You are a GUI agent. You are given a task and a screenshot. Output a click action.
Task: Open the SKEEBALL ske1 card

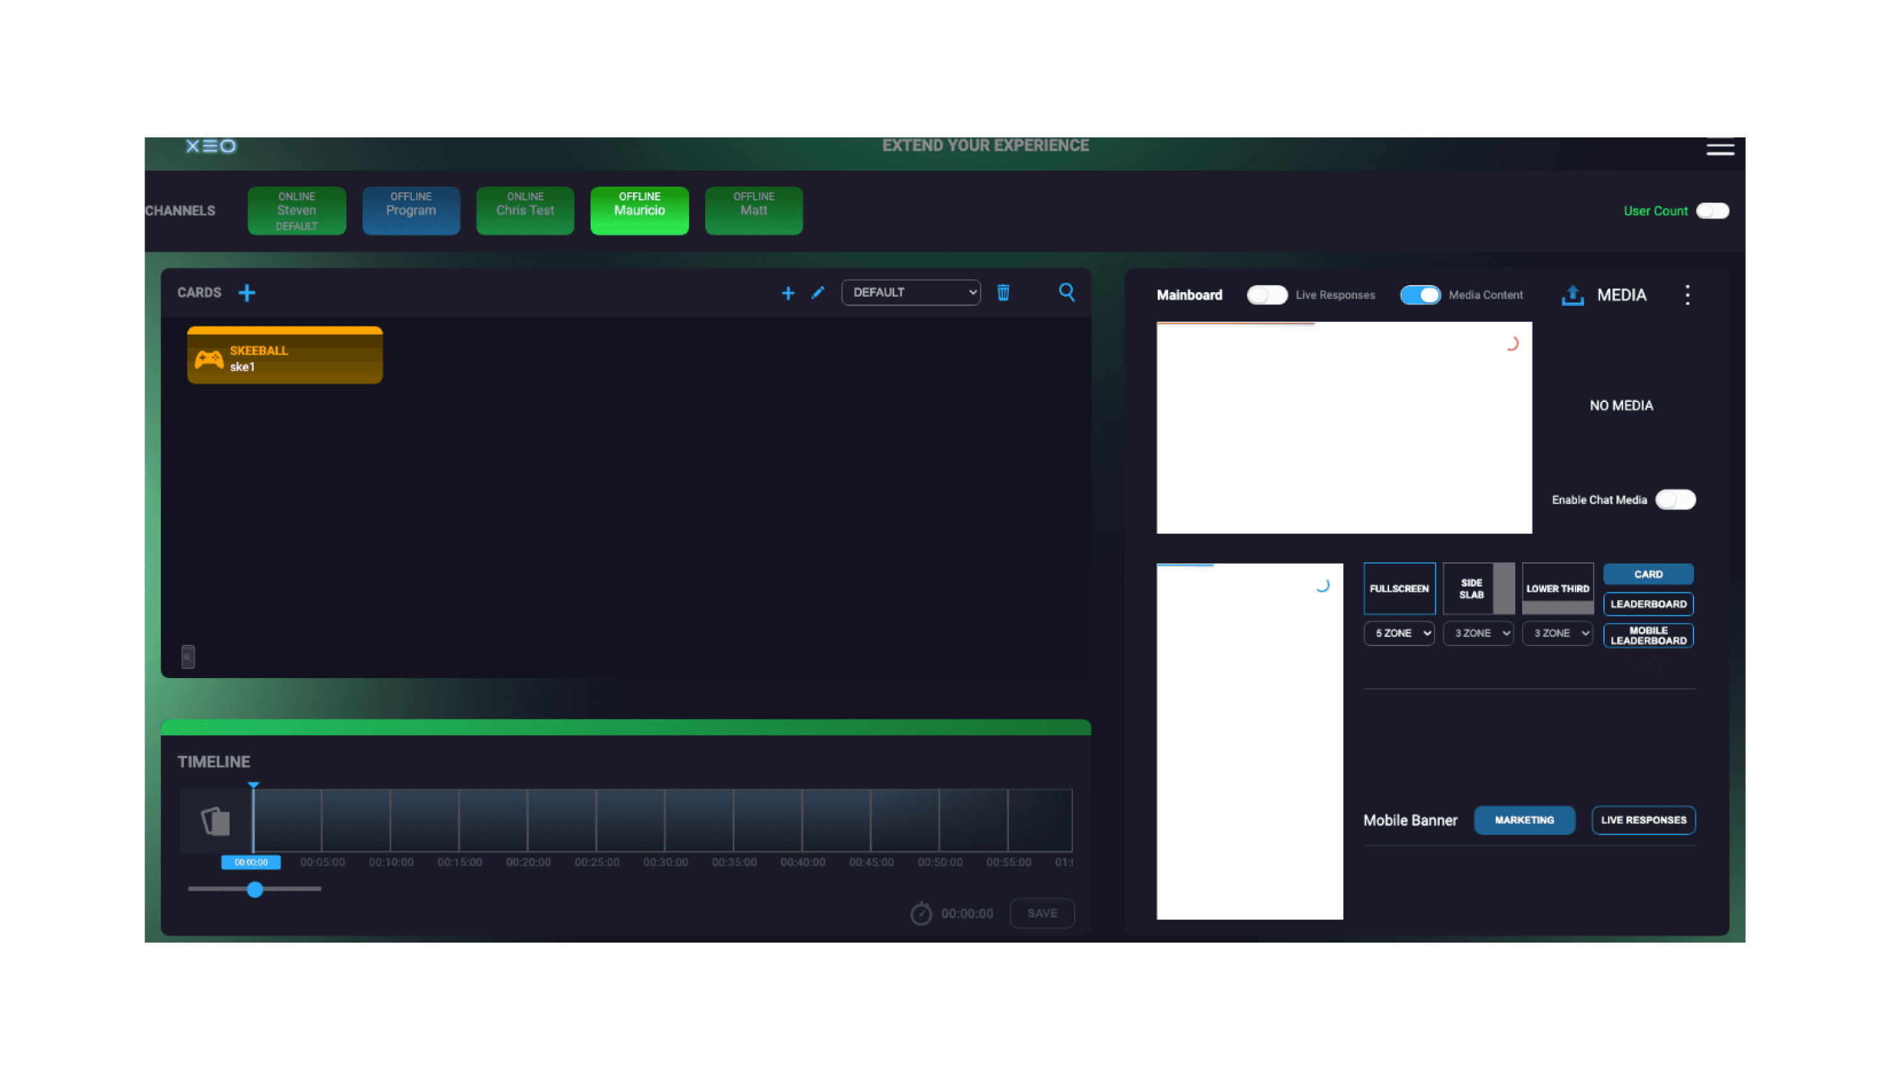pyautogui.click(x=285, y=355)
